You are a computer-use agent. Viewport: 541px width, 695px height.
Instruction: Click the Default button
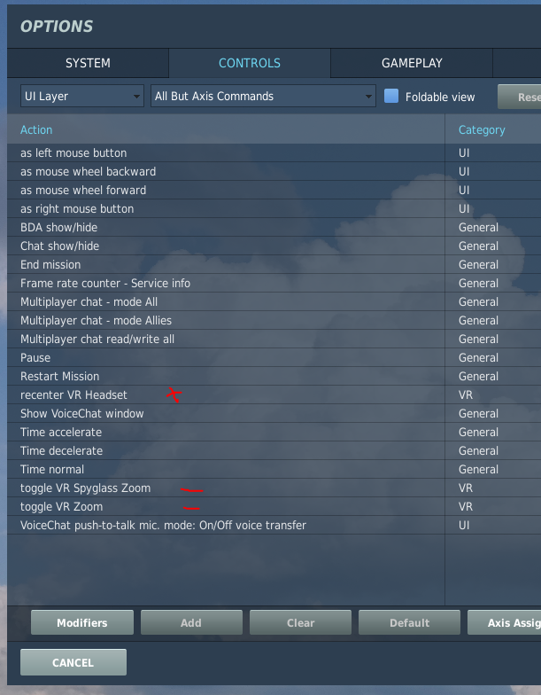point(409,622)
